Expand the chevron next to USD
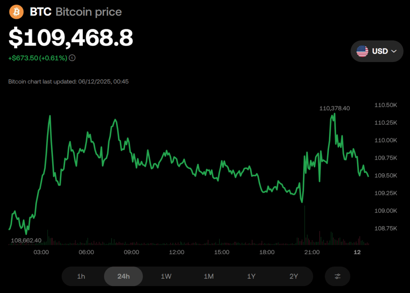The height and width of the screenshot is (293, 410). 394,51
